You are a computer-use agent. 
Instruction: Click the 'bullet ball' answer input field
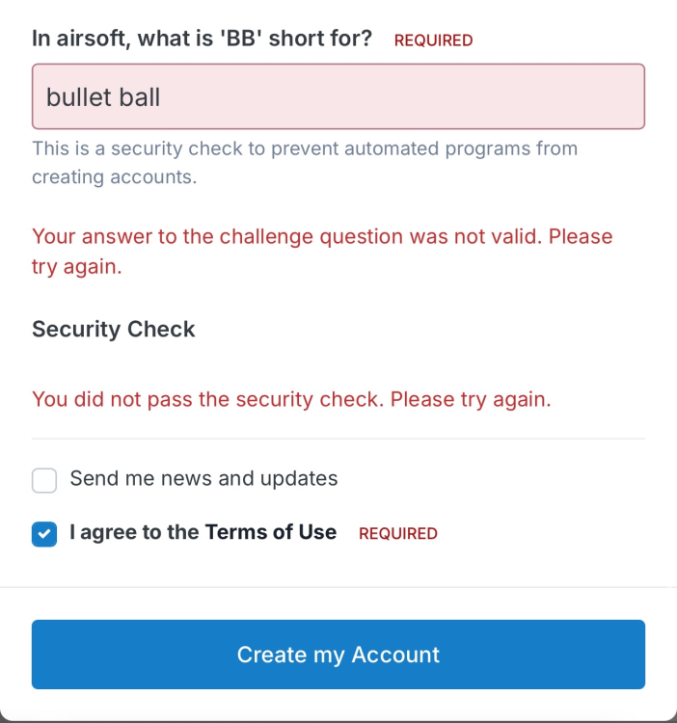(x=338, y=96)
